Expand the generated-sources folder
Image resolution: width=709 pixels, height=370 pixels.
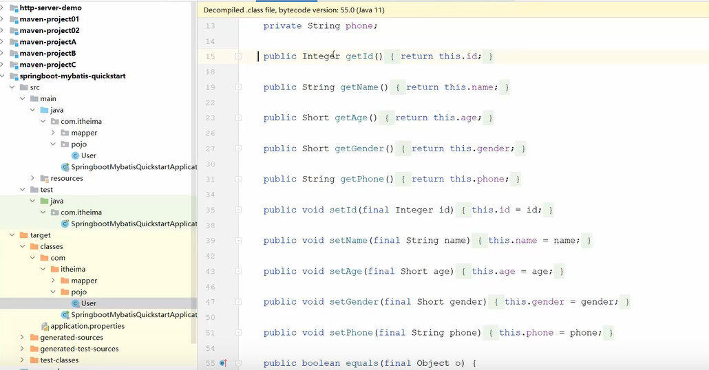tap(23, 338)
